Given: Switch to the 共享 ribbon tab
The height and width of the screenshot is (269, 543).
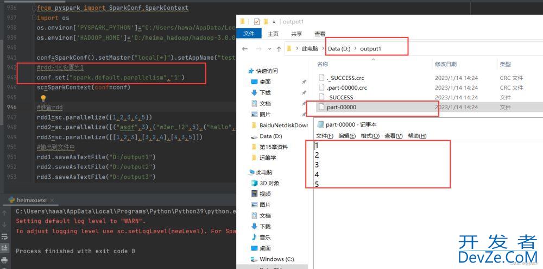Looking at the screenshot, I should (296, 34).
